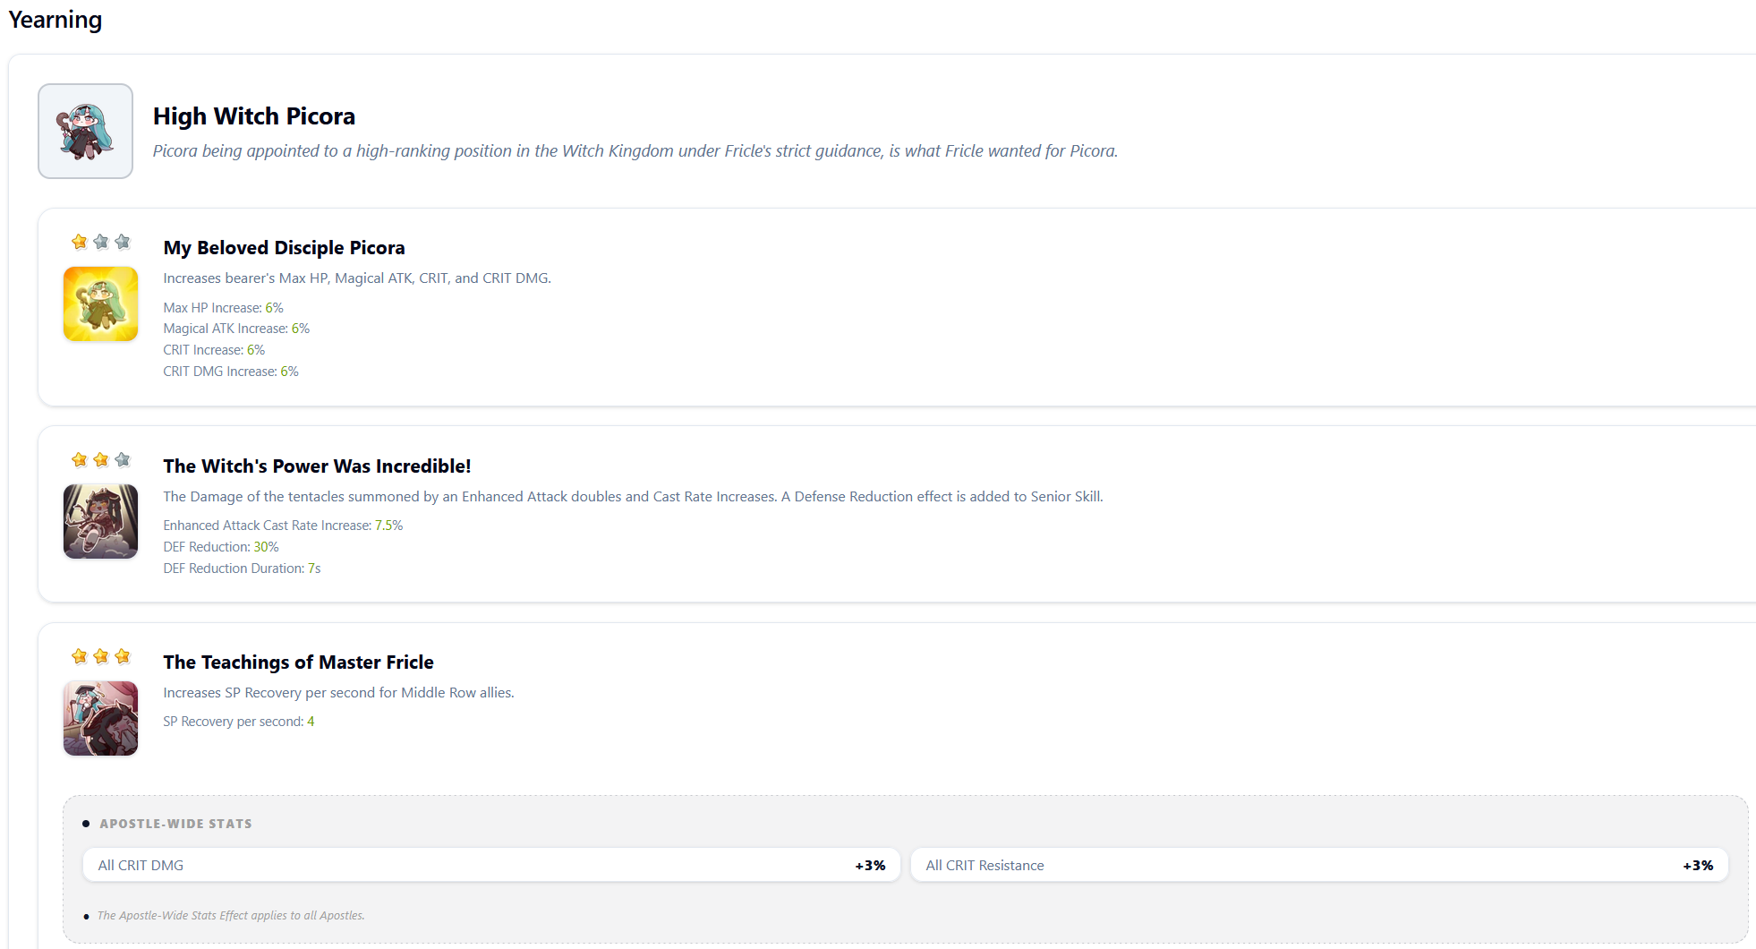1756x949 pixels.
Task: Click The Witch's Power Was Incredible icon
Action: [100, 521]
